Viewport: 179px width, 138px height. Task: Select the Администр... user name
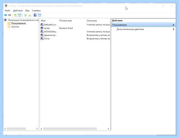(50, 35)
